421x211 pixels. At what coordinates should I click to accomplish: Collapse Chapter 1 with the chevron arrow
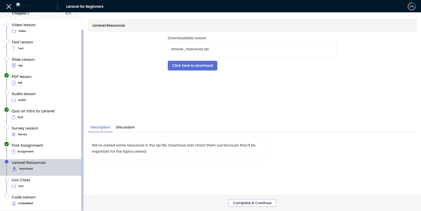click(x=77, y=14)
